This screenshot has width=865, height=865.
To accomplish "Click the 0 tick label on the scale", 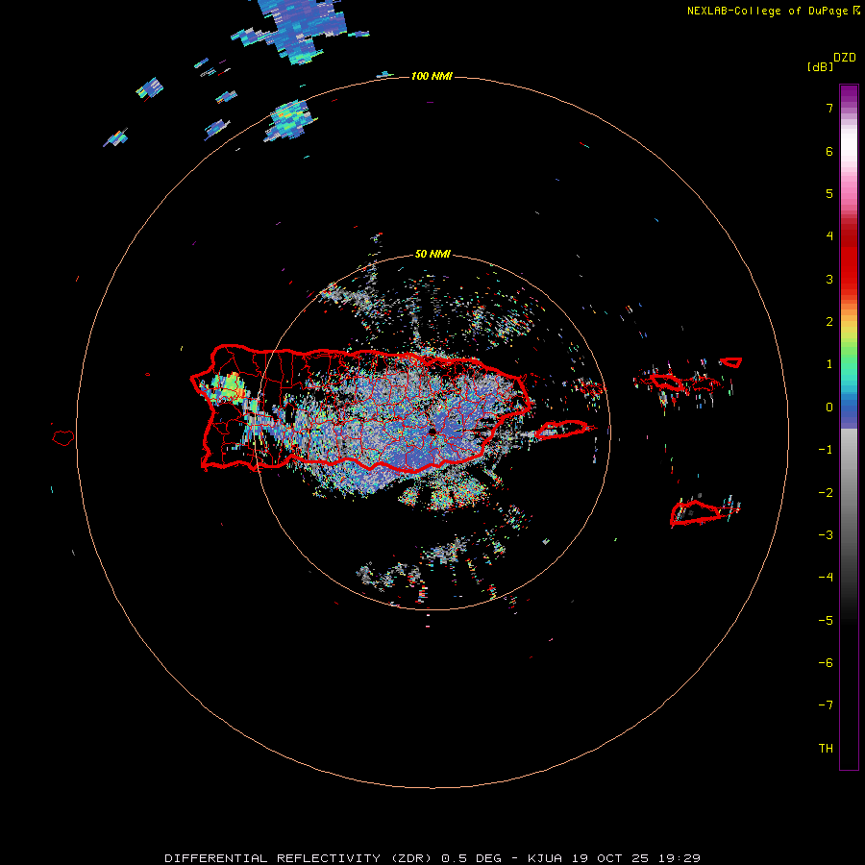I will click(829, 408).
